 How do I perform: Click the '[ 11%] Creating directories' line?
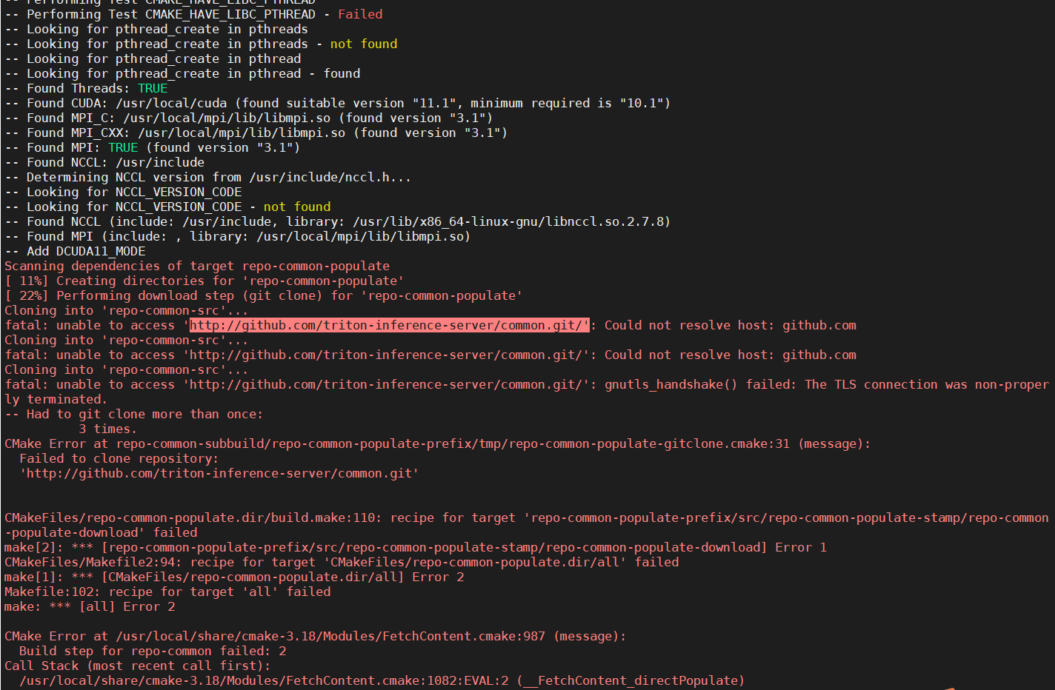(x=204, y=281)
